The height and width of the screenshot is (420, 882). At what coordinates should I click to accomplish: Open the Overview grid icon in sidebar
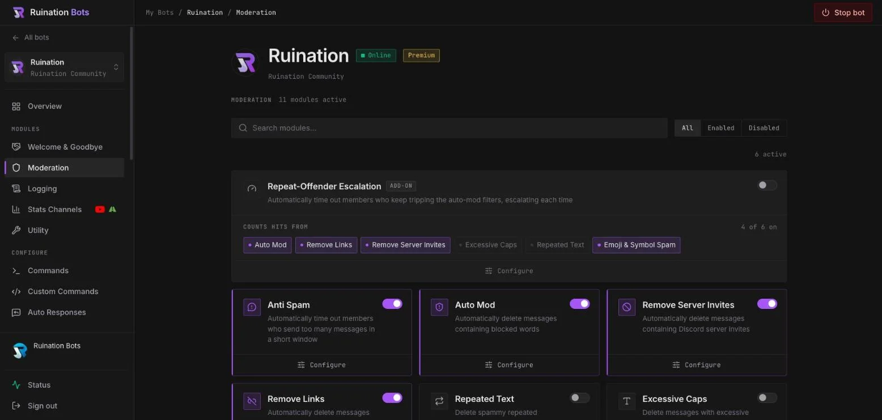tap(16, 106)
